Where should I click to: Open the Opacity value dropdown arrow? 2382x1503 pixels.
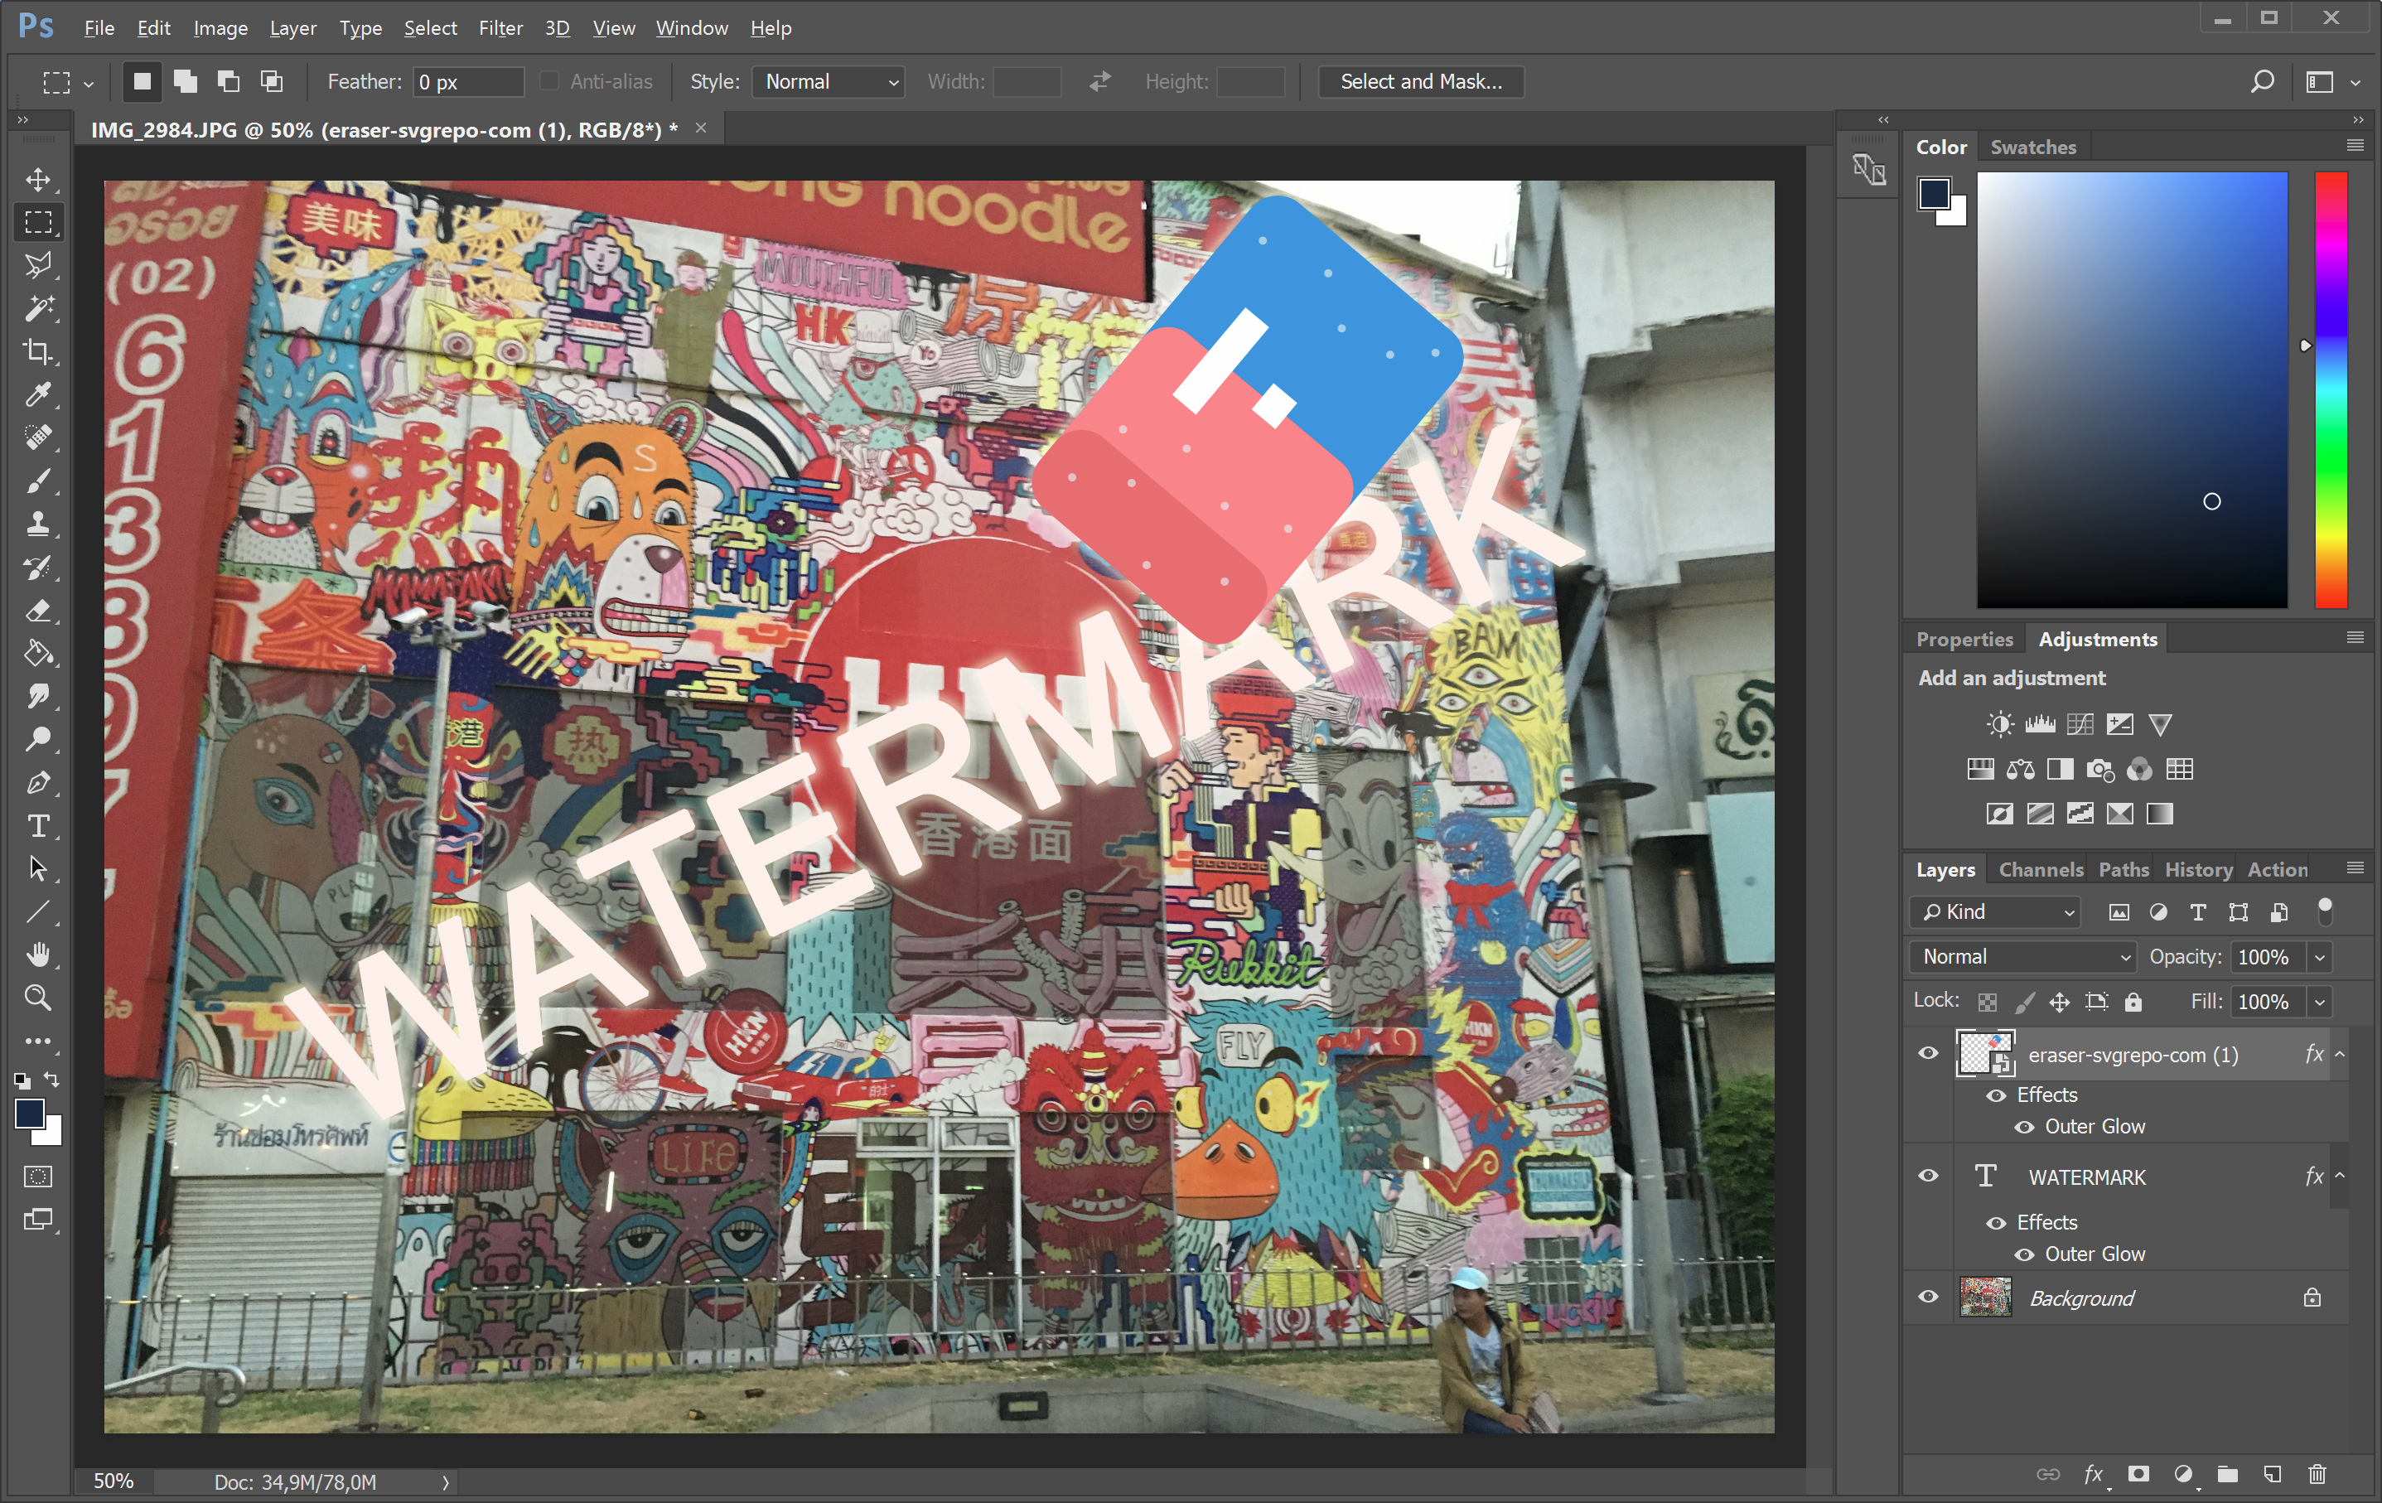(2320, 957)
